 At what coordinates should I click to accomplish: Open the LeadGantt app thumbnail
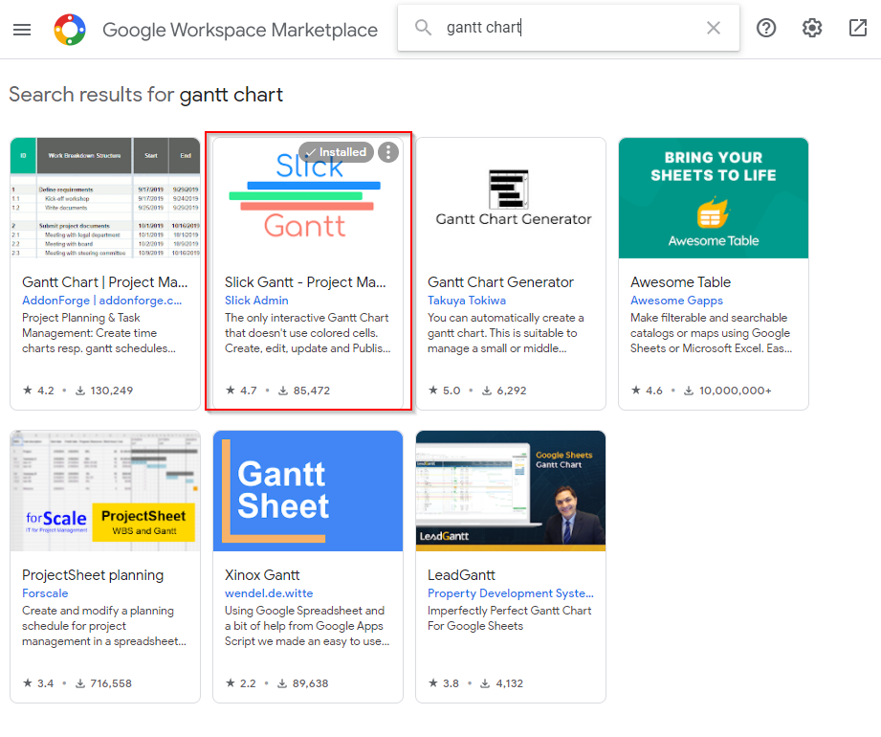pyautogui.click(x=511, y=491)
